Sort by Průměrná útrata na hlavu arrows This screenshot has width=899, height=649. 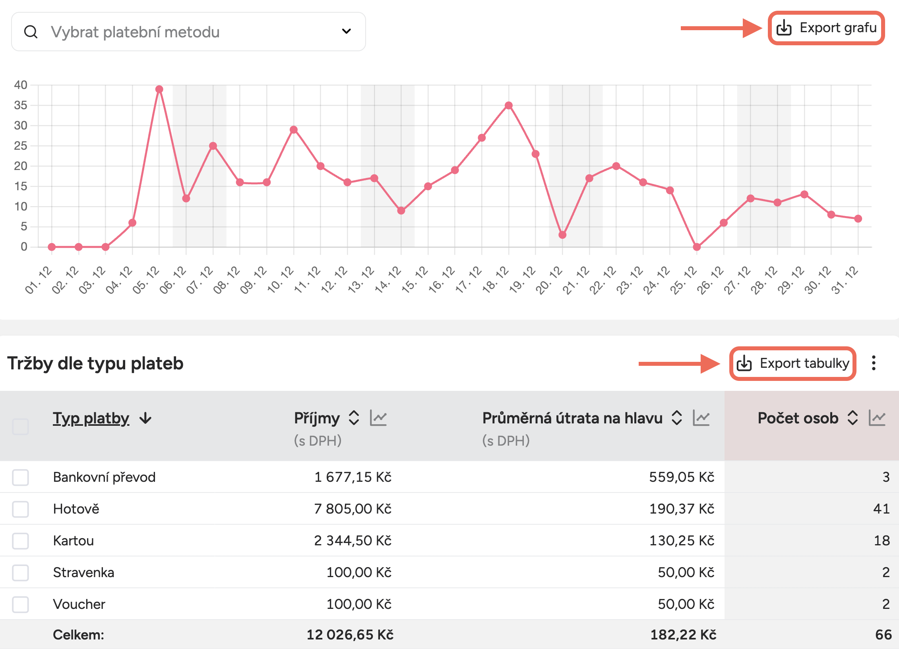coord(677,418)
